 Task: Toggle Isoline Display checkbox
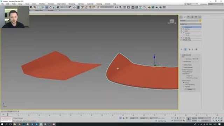(x=183, y=65)
